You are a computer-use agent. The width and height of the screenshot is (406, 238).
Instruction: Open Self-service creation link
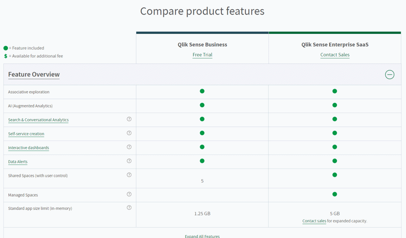coord(26,134)
